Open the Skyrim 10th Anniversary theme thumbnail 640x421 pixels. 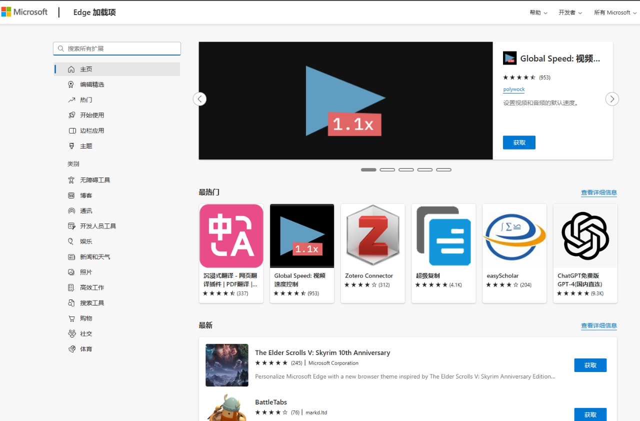click(x=227, y=365)
